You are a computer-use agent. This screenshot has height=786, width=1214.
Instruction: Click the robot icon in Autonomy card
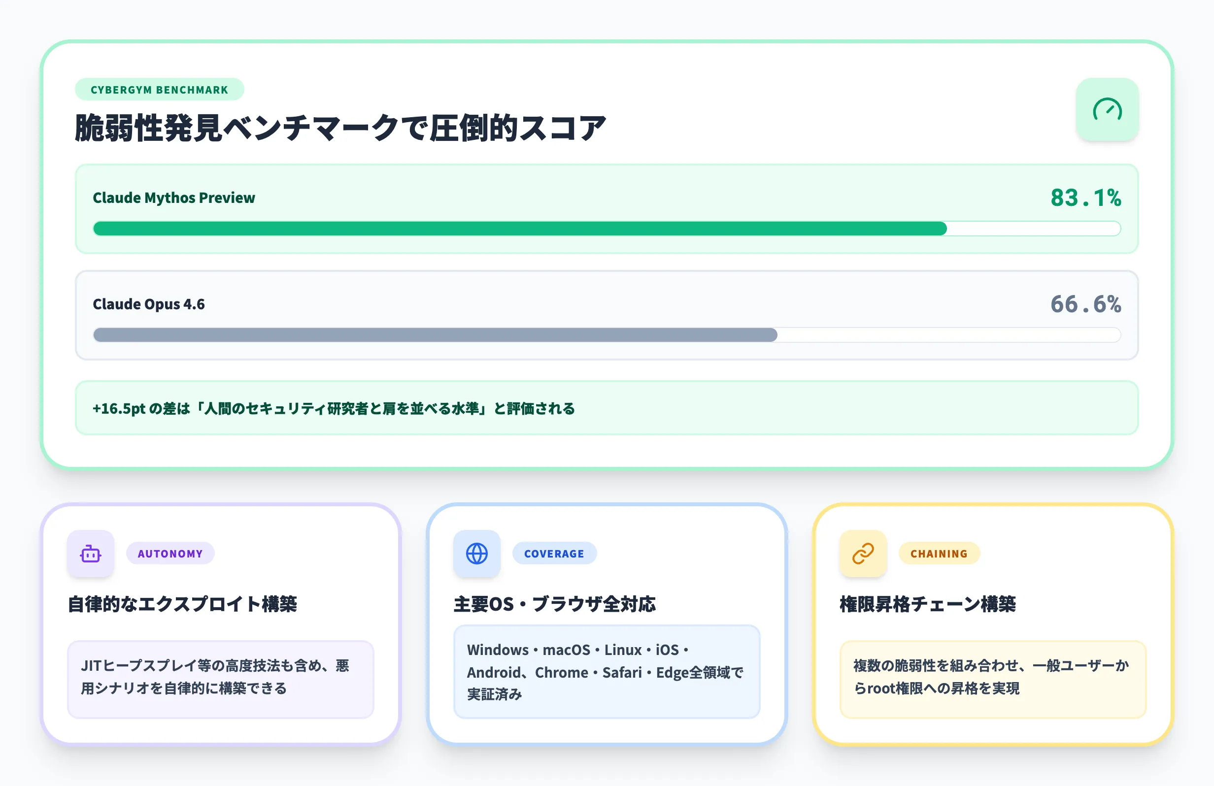[91, 554]
